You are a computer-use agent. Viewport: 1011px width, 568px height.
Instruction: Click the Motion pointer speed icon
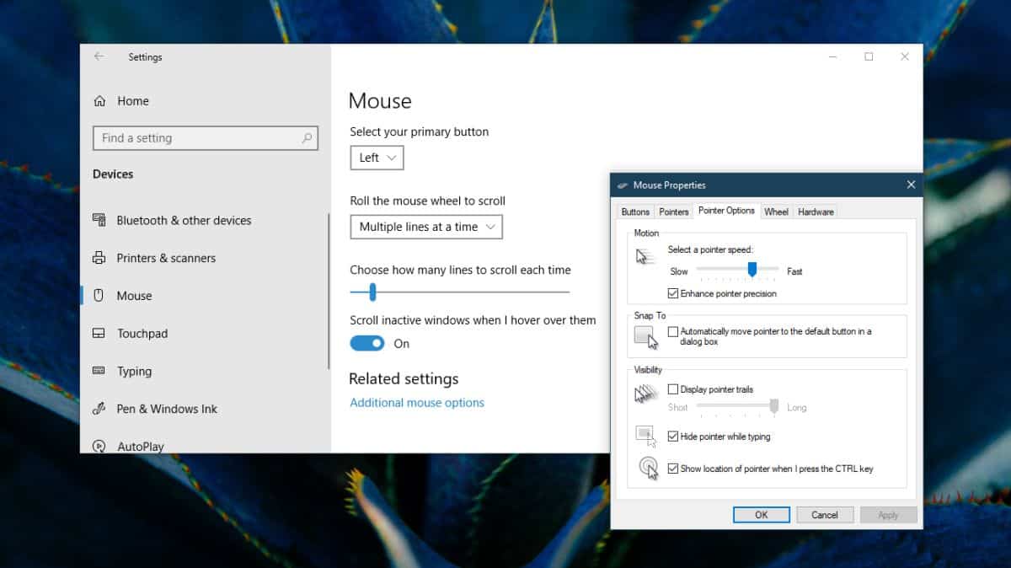[x=645, y=257]
